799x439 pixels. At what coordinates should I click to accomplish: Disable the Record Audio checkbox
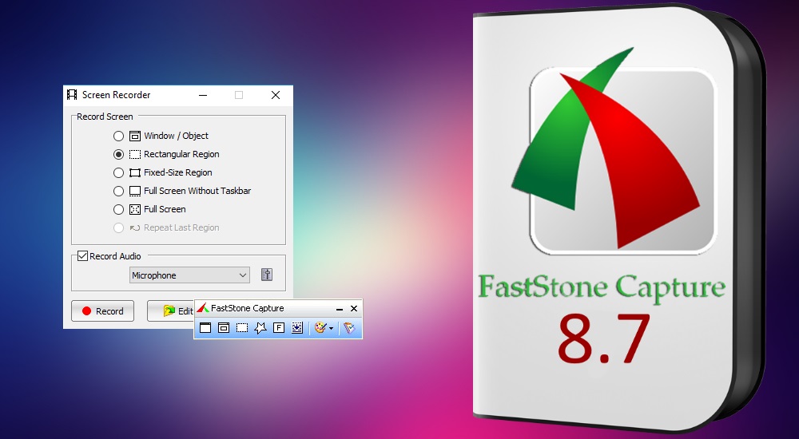pos(82,256)
